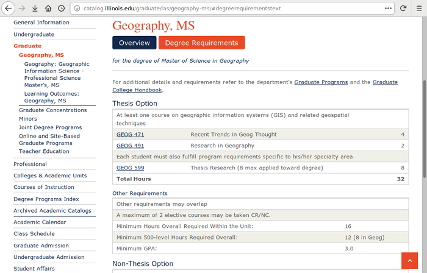
Task: Click the 'Other Requirements' heading
Action: (x=140, y=193)
